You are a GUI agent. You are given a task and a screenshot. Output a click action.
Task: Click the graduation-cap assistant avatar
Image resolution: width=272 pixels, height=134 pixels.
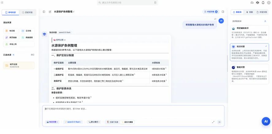(x=44, y=34)
